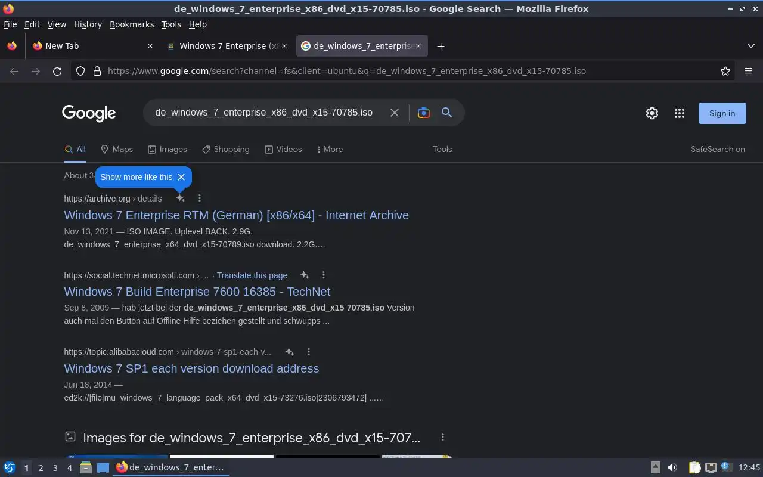Dismiss the Show more like this tooltip

tap(181, 177)
